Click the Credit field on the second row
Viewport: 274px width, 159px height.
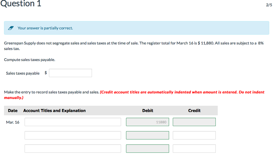pyautogui.click(x=194, y=135)
